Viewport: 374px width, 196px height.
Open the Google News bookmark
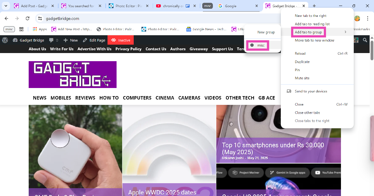(x=206, y=29)
